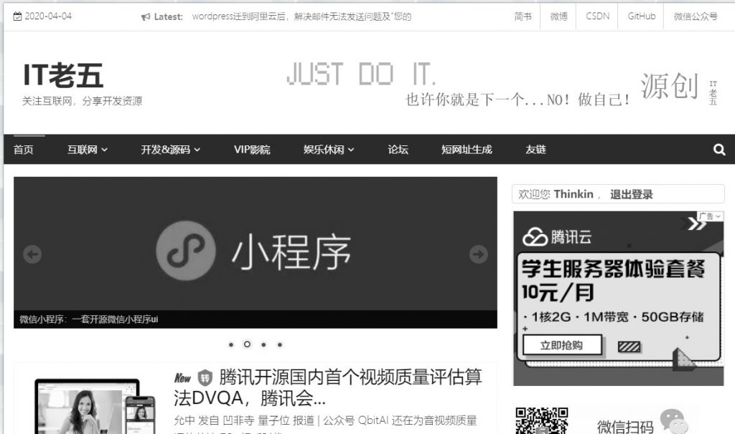735x434 pixels.
Task: Expand the 互联网 dropdown menu
Action: pyautogui.click(x=87, y=150)
